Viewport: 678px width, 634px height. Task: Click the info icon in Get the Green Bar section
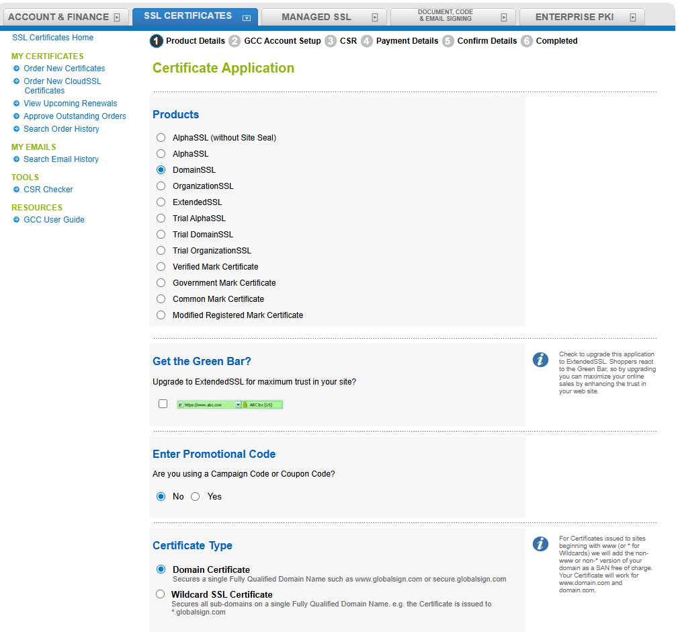point(541,360)
